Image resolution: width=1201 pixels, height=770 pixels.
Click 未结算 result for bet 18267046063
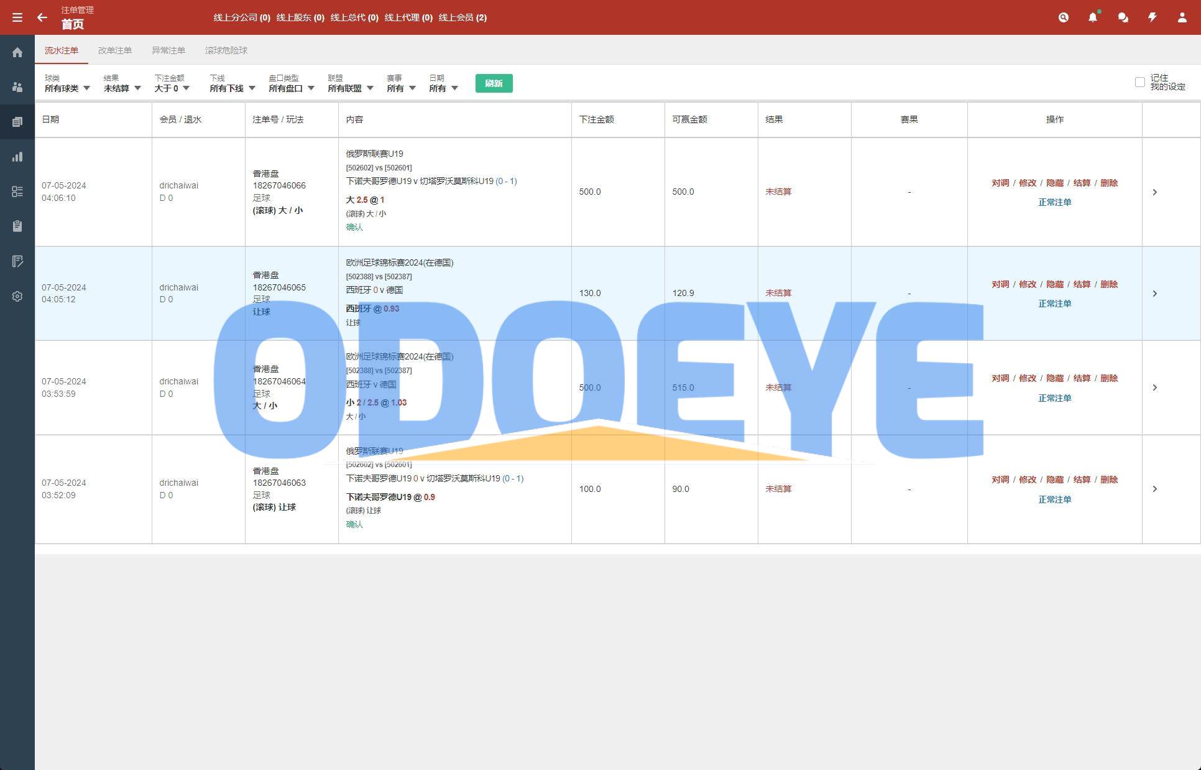pos(778,489)
